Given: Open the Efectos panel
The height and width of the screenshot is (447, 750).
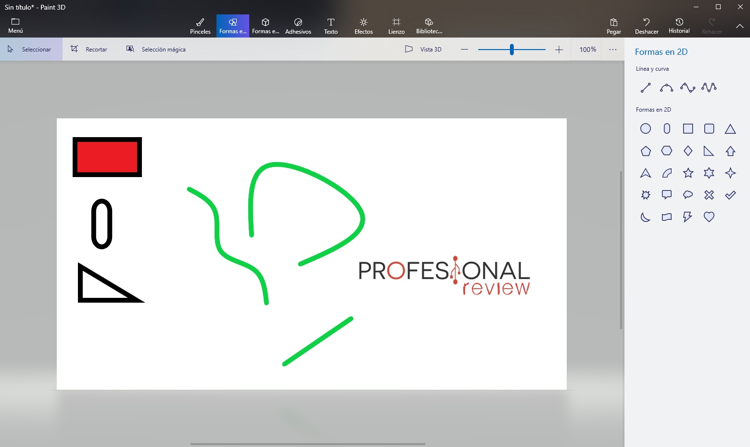Looking at the screenshot, I should (363, 25).
